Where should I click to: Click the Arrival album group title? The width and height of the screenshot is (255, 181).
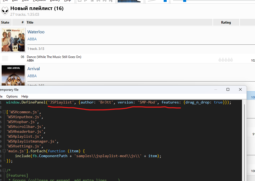click(x=34, y=69)
